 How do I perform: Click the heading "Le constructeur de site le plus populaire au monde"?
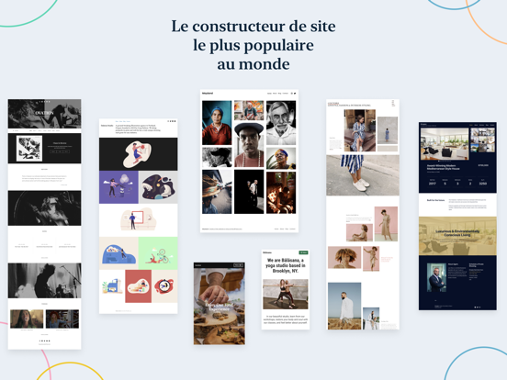(253, 45)
